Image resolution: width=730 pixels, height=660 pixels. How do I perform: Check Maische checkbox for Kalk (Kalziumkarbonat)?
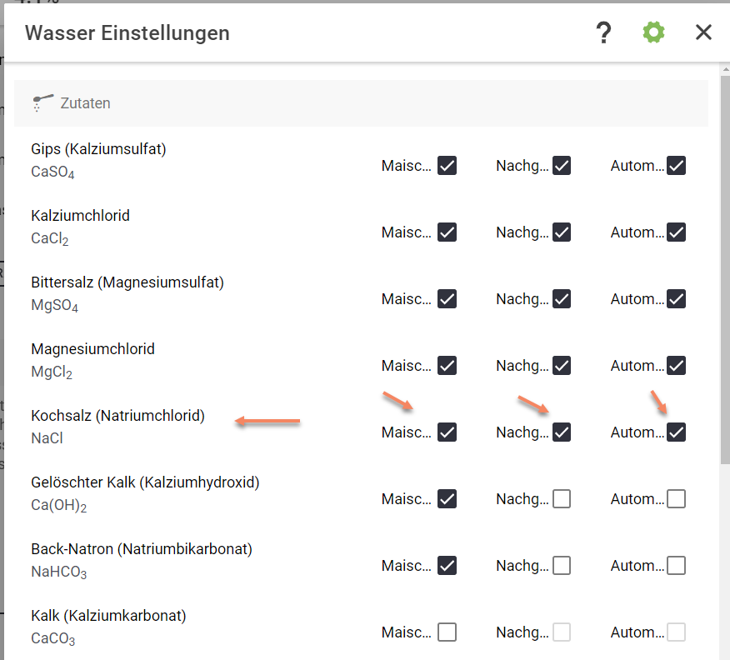tap(447, 632)
